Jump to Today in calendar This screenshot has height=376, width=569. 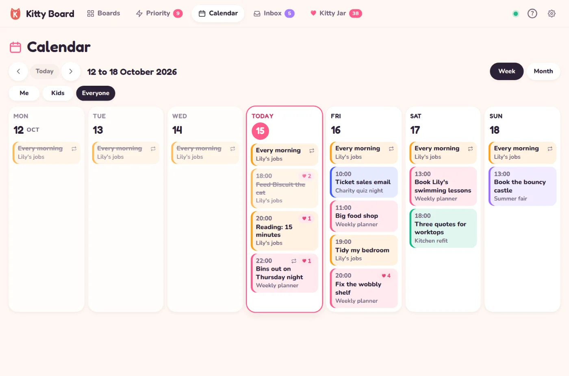pyautogui.click(x=45, y=72)
